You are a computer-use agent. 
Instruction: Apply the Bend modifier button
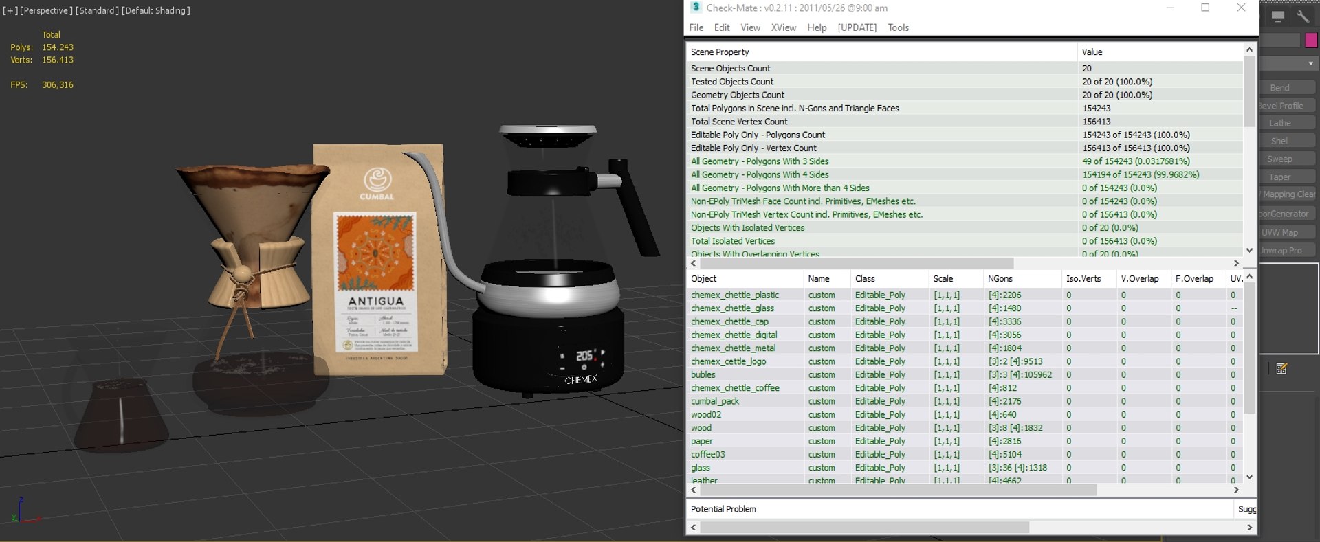[1286, 88]
